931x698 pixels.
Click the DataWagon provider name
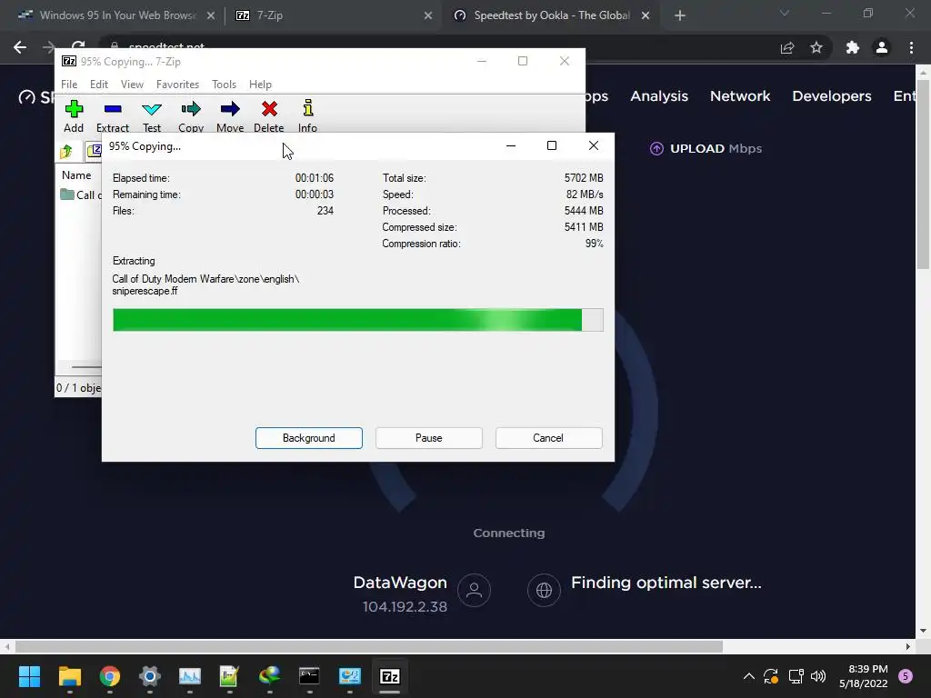click(400, 583)
